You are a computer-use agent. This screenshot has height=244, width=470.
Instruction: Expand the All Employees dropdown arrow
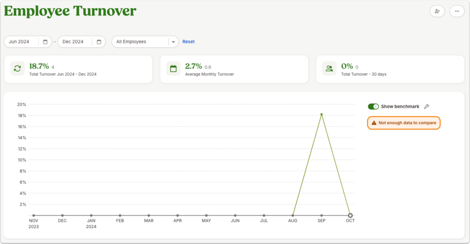tap(173, 42)
